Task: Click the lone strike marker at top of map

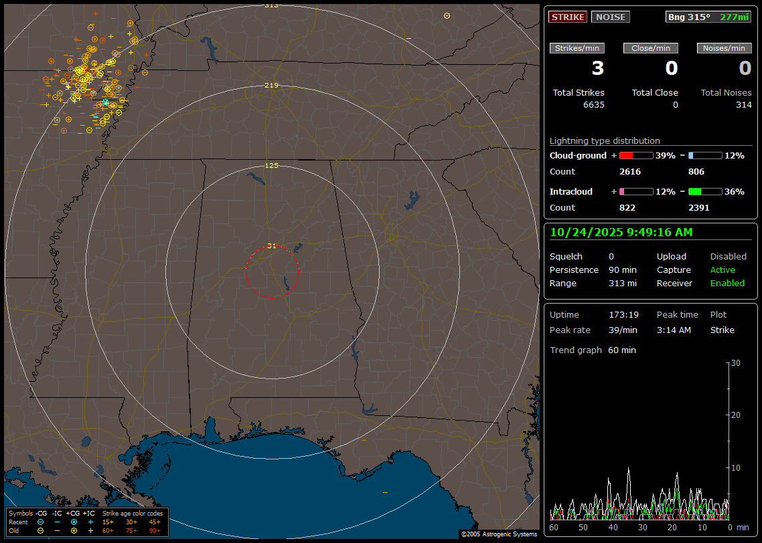Action: point(447,15)
